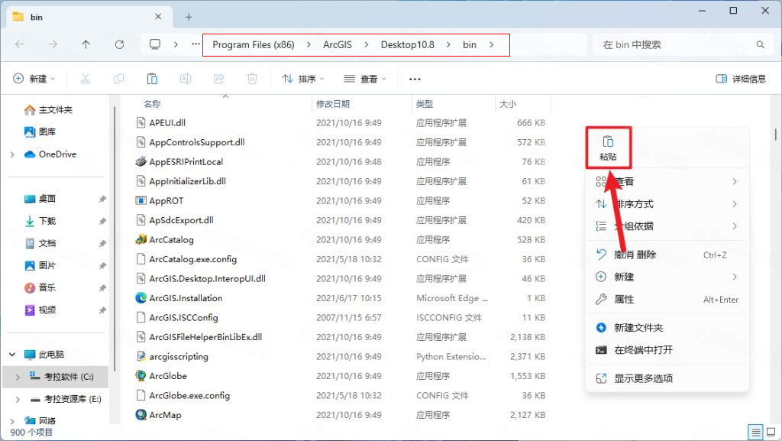Switch to details list view in status bar
This screenshot has height=441, width=782.
[756, 432]
